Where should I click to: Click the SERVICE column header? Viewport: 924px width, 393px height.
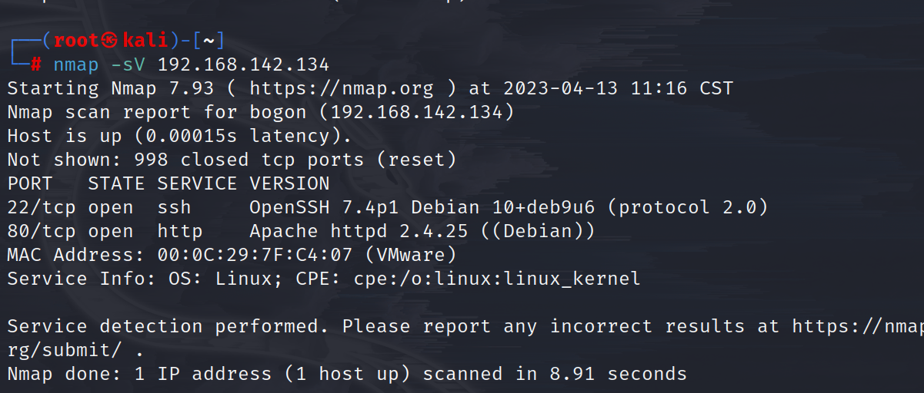(198, 183)
